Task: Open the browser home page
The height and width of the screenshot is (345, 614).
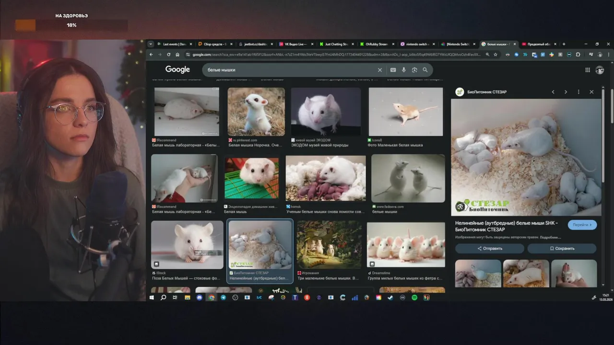Action: click(x=177, y=55)
